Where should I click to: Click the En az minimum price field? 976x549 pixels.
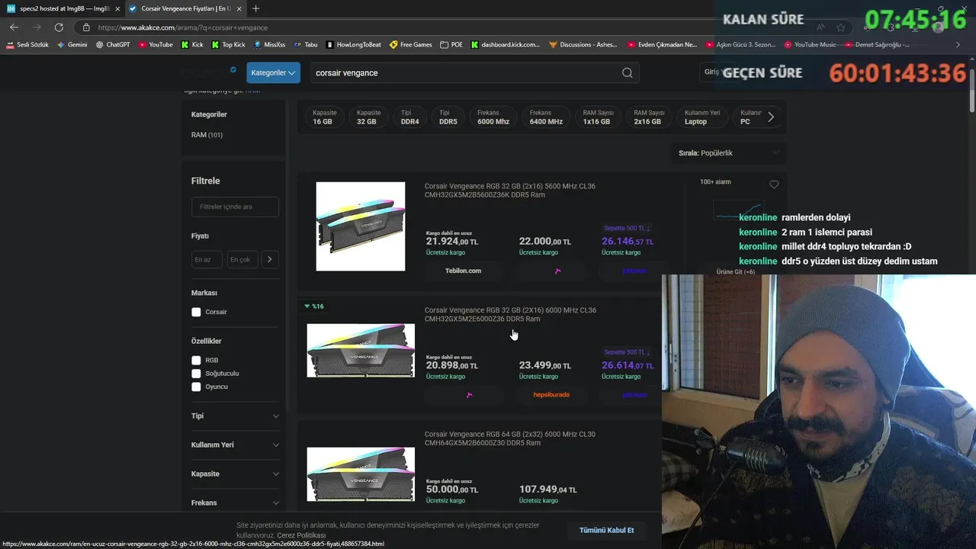tap(207, 259)
